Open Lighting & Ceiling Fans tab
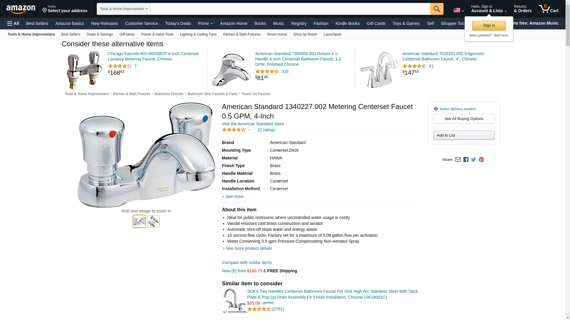The image size is (570, 320). [x=198, y=34]
